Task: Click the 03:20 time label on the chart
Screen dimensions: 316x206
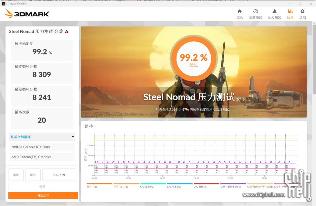Action: point(128,178)
